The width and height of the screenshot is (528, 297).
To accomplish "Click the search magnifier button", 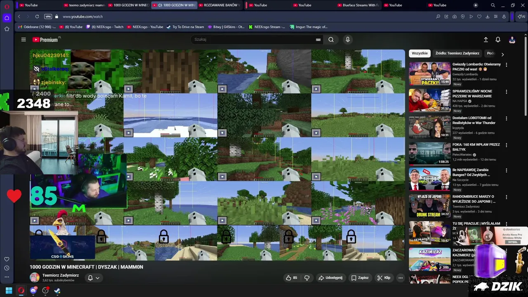I will 331,40.
